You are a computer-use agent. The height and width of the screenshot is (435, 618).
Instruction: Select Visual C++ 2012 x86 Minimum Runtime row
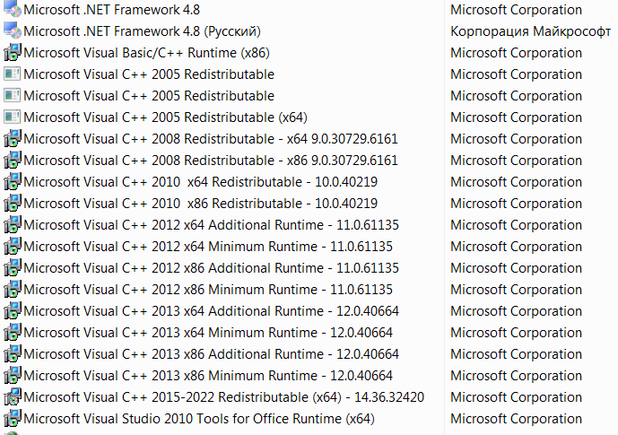pos(208,290)
